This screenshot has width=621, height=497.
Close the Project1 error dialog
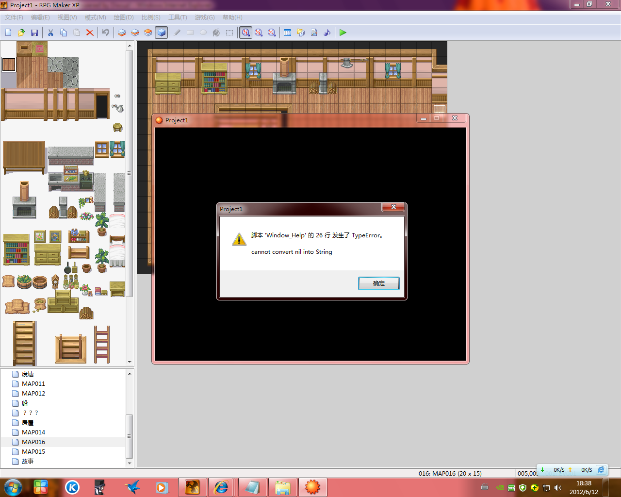pos(393,207)
